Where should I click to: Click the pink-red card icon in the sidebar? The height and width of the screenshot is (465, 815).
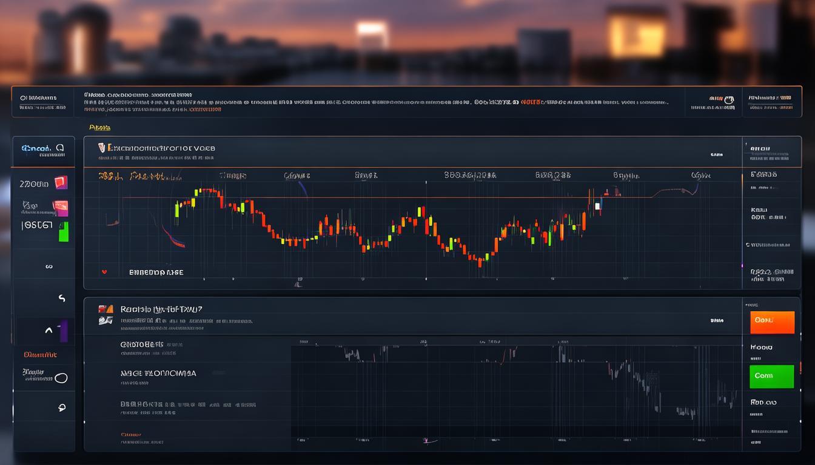pyautogui.click(x=61, y=208)
